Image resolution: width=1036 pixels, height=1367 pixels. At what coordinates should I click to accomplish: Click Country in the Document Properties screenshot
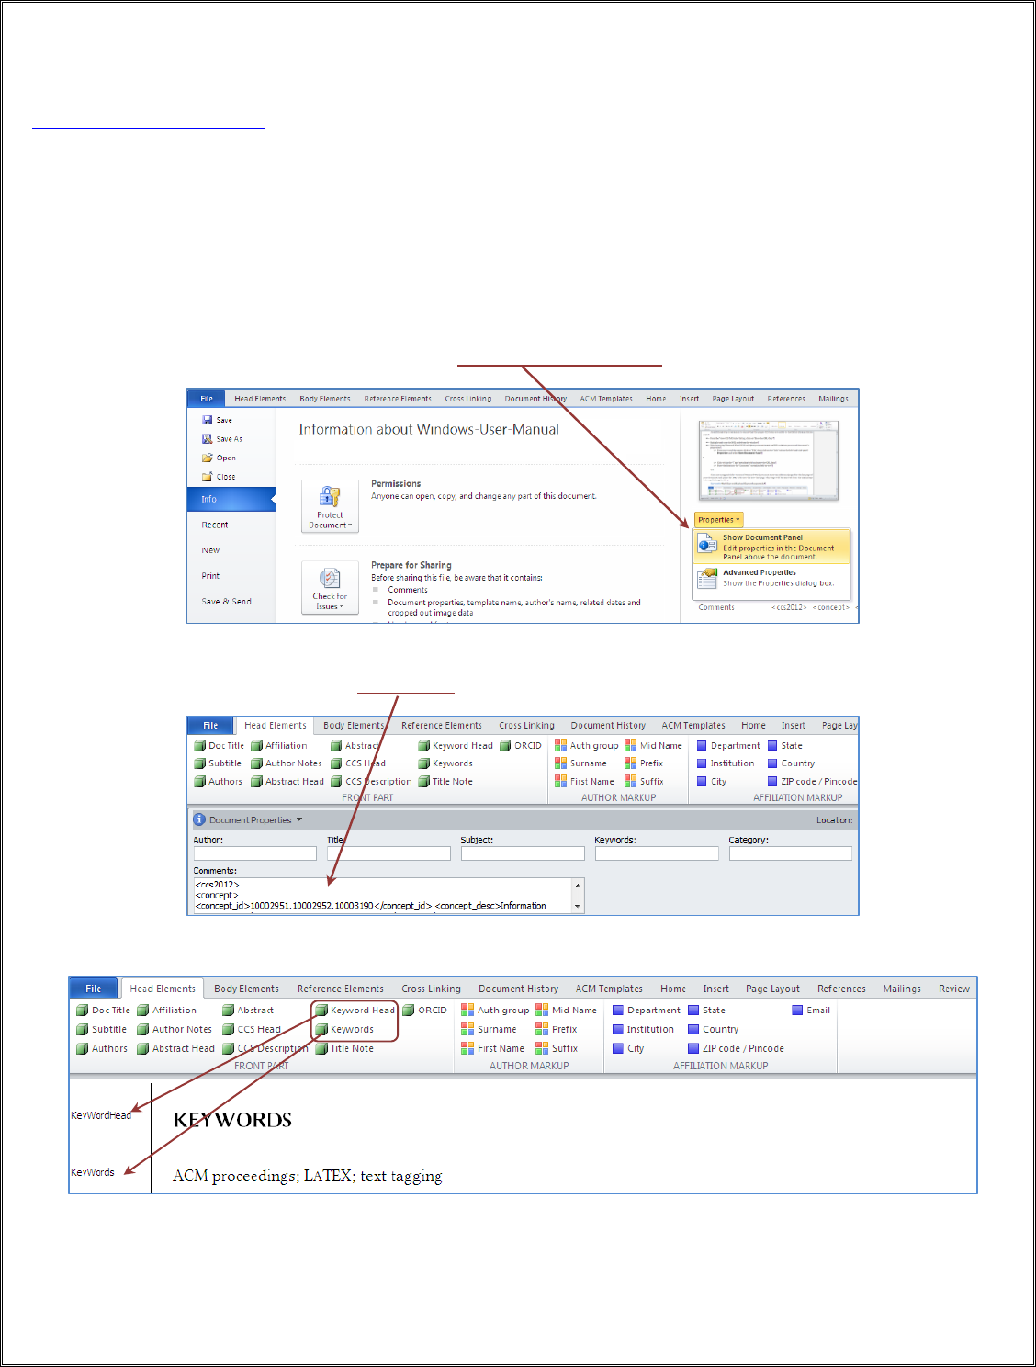(x=791, y=763)
